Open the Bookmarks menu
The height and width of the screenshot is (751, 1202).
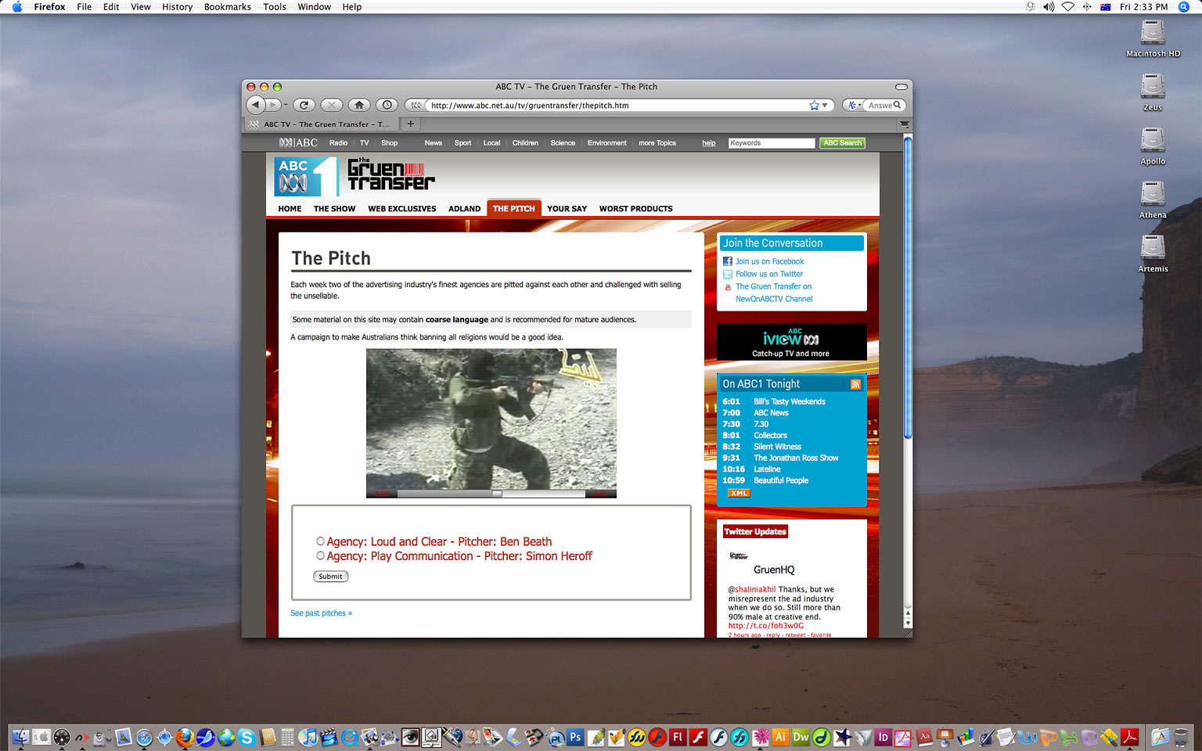click(x=228, y=7)
